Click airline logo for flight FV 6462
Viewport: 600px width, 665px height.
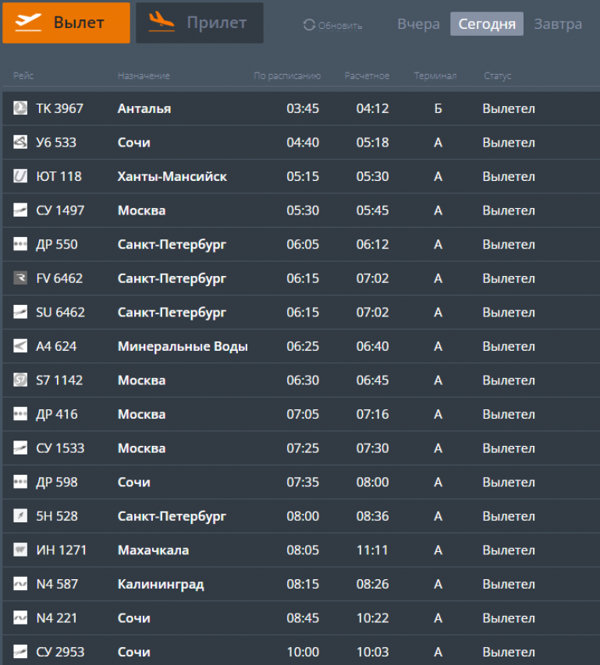tap(20, 278)
